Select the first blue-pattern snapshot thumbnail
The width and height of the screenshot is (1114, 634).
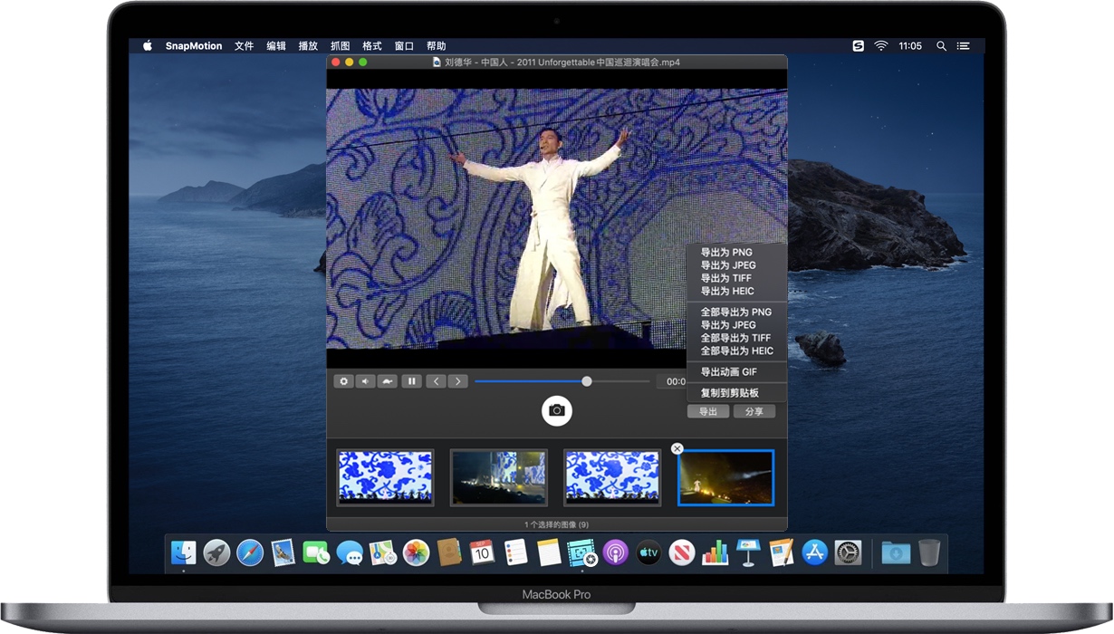pyautogui.click(x=384, y=475)
